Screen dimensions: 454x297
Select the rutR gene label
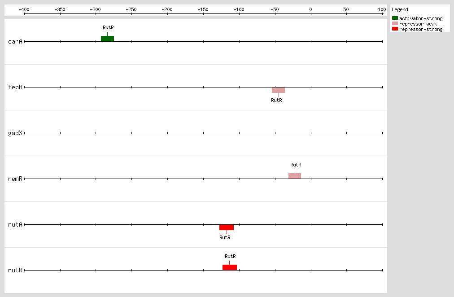[15, 270]
